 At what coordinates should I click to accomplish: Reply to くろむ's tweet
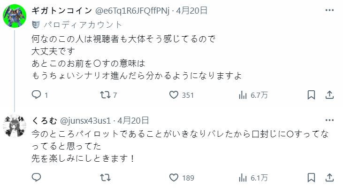click(x=37, y=177)
